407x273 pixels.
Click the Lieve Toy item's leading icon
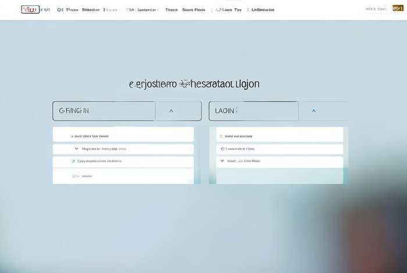click(x=216, y=10)
